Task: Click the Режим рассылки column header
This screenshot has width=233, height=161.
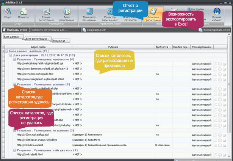Action: coord(202,47)
